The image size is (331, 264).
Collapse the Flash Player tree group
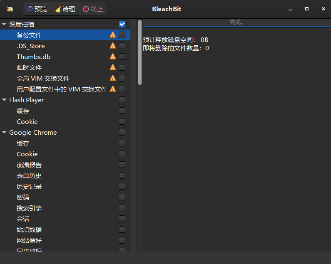(x=4, y=100)
